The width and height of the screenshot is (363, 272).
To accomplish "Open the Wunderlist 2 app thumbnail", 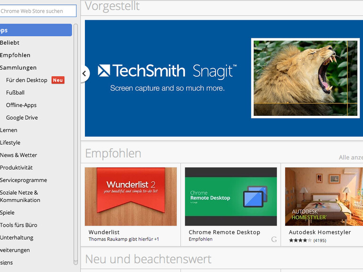I will click(x=131, y=196).
